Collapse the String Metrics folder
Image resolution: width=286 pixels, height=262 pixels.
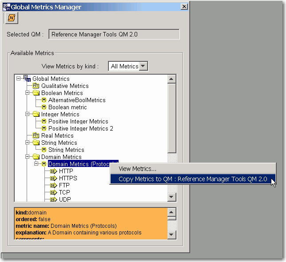pyautogui.click(x=27, y=143)
